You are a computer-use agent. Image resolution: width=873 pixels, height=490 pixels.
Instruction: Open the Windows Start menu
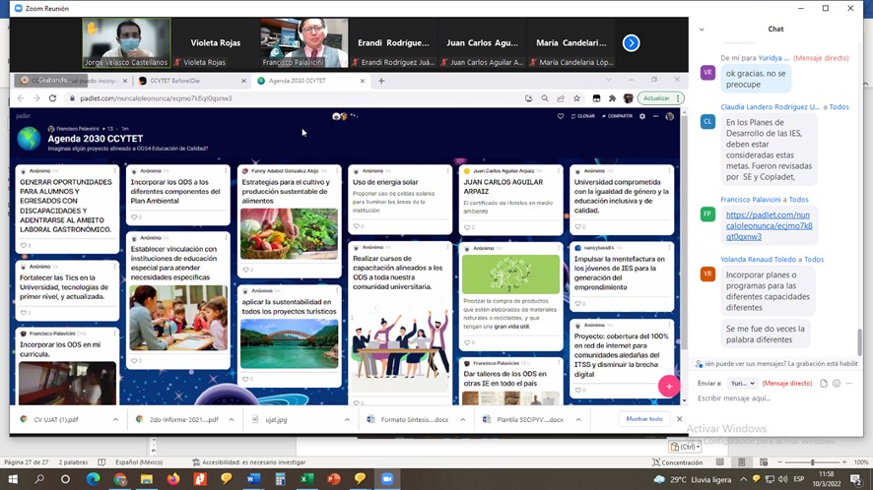coord(12,479)
